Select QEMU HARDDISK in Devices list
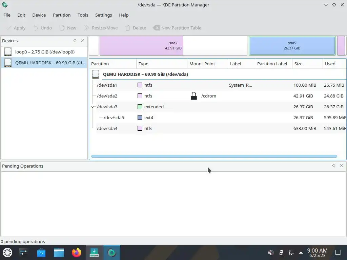 pyautogui.click(x=44, y=63)
